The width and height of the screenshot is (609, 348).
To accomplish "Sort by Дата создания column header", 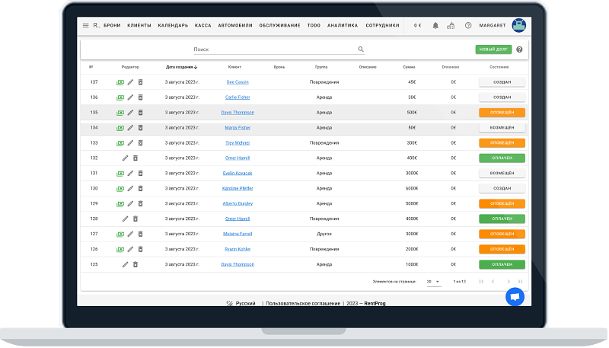I will click(181, 67).
